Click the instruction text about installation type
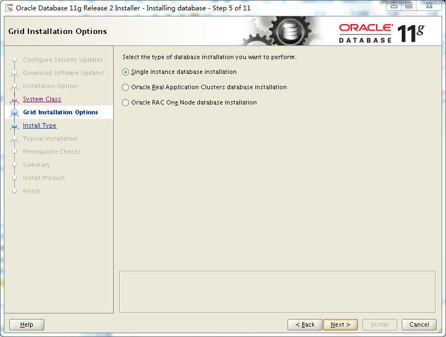This screenshot has width=446, height=337. coord(209,57)
